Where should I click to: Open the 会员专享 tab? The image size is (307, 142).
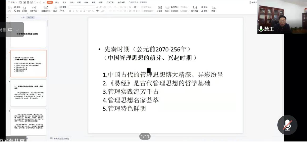[121, 2]
